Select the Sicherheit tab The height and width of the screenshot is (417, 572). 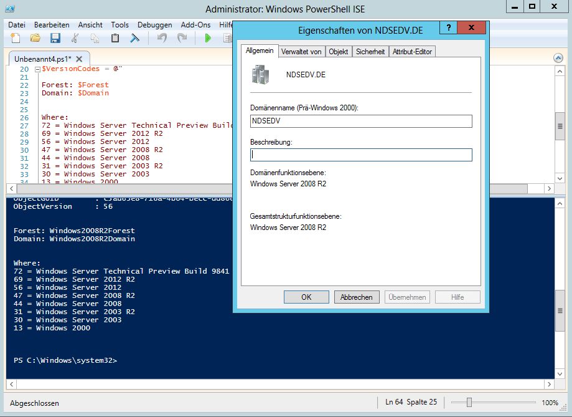click(x=370, y=52)
